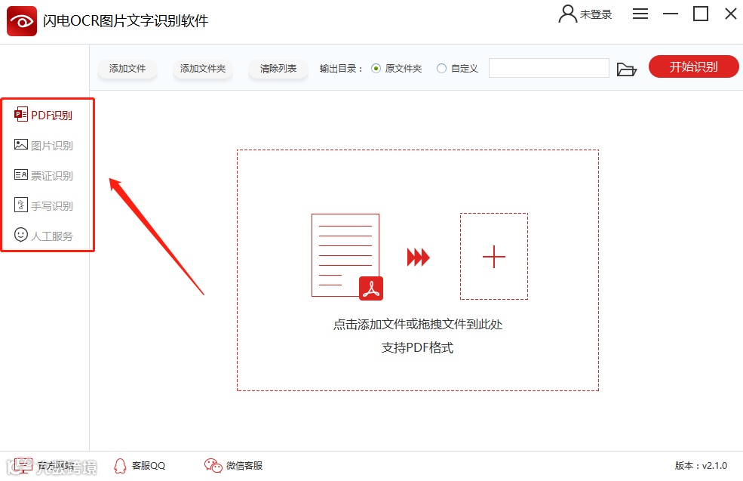Switch to 票证识别 mode
The width and height of the screenshot is (743, 481).
[44, 175]
